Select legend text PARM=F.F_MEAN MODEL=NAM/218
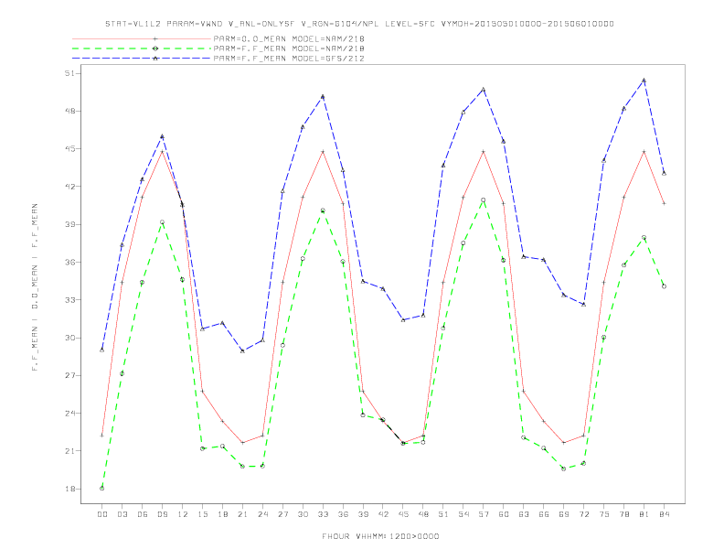The width and height of the screenshot is (724, 560). click(x=289, y=48)
